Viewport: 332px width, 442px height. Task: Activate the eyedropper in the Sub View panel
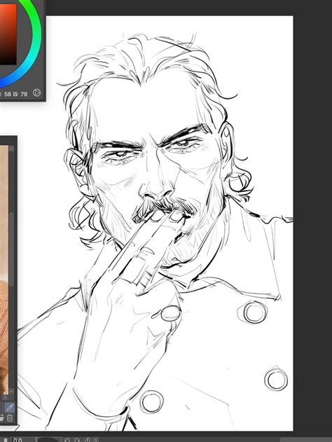click(x=10, y=408)
